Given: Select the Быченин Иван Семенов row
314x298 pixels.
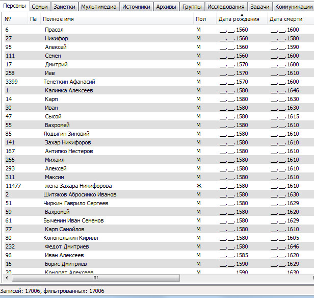Looking at the screenshot, I should [158, 220].
